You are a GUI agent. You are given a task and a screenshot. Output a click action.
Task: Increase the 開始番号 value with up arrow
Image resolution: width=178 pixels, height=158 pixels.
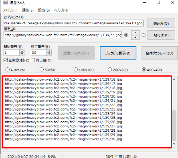point(22,51)
